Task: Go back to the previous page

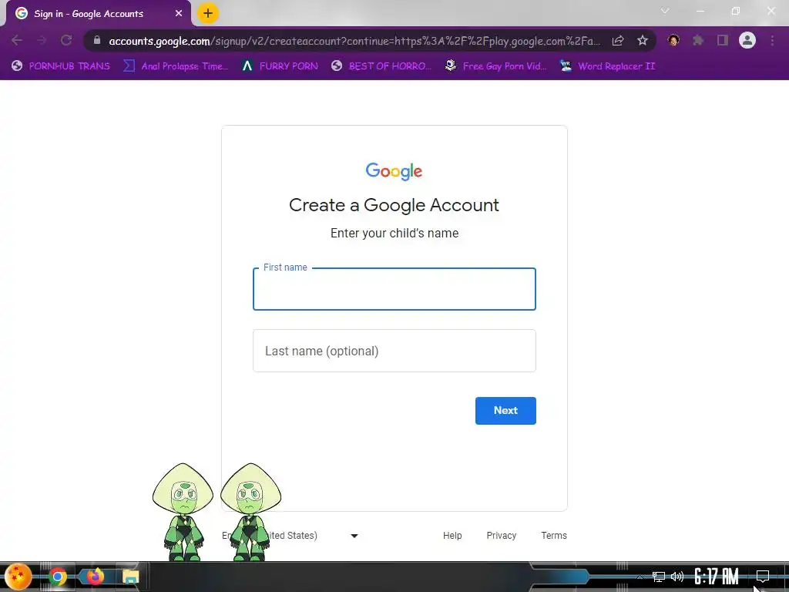Action: (x=17, y=40)
